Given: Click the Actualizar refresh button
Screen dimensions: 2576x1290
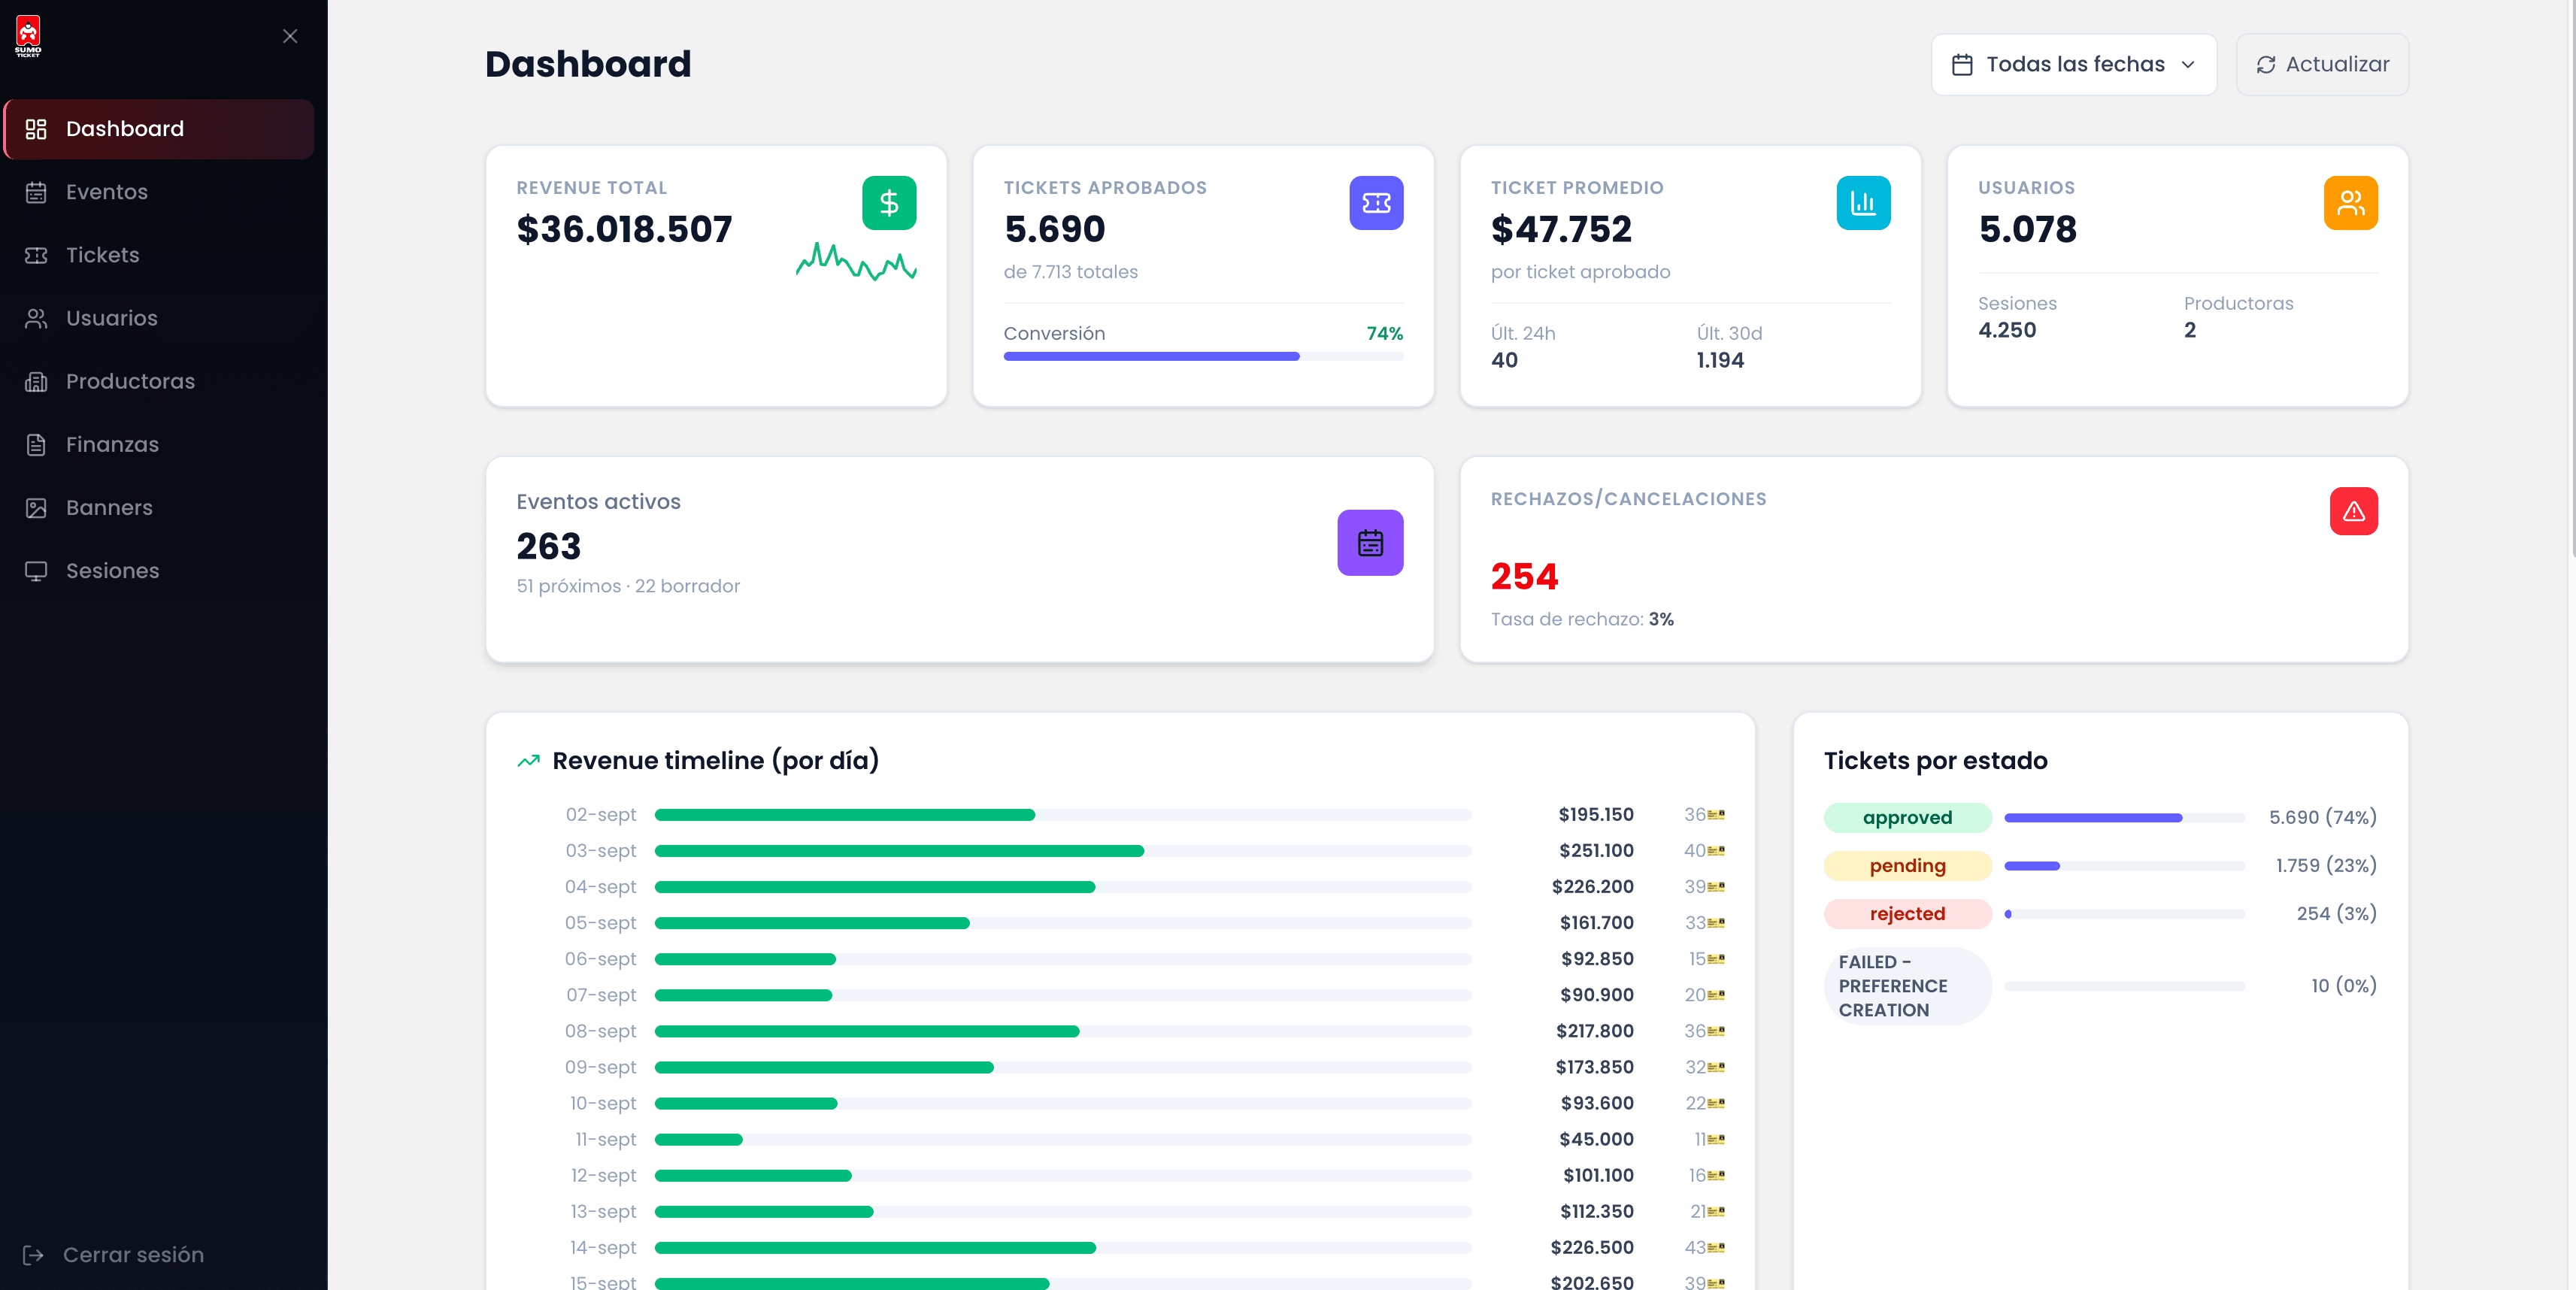Looking at the screenshot, I should [2322, 65].
